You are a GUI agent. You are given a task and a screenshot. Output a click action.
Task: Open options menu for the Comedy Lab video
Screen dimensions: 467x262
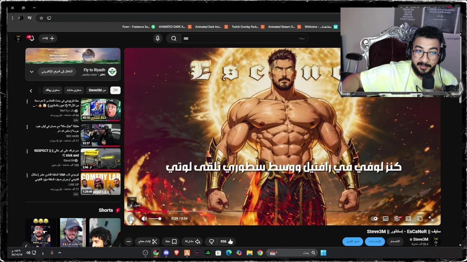[27, 176]
